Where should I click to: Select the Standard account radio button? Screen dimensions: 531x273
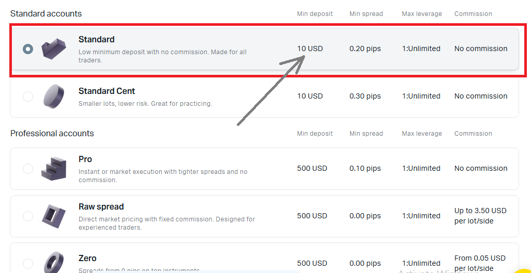click(x=28, y=49)
